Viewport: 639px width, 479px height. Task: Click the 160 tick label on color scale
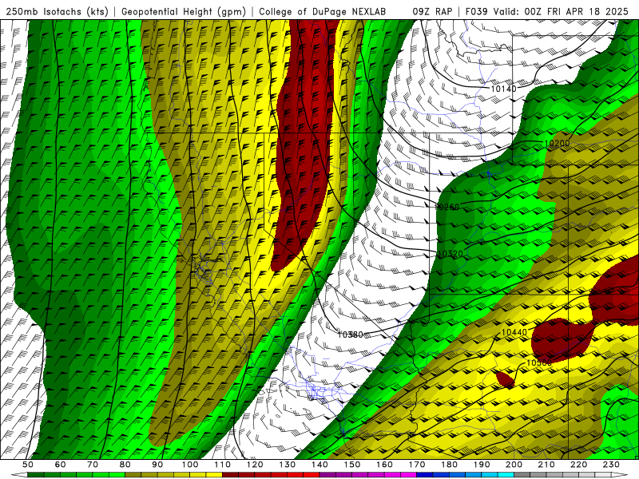click(385, 465)
